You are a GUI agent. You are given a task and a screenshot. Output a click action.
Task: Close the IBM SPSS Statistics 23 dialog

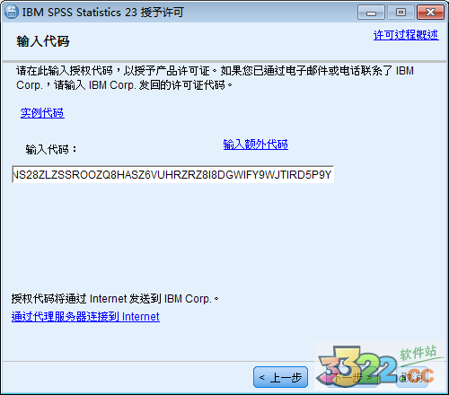pyautogui.click(x=430, y=13)
